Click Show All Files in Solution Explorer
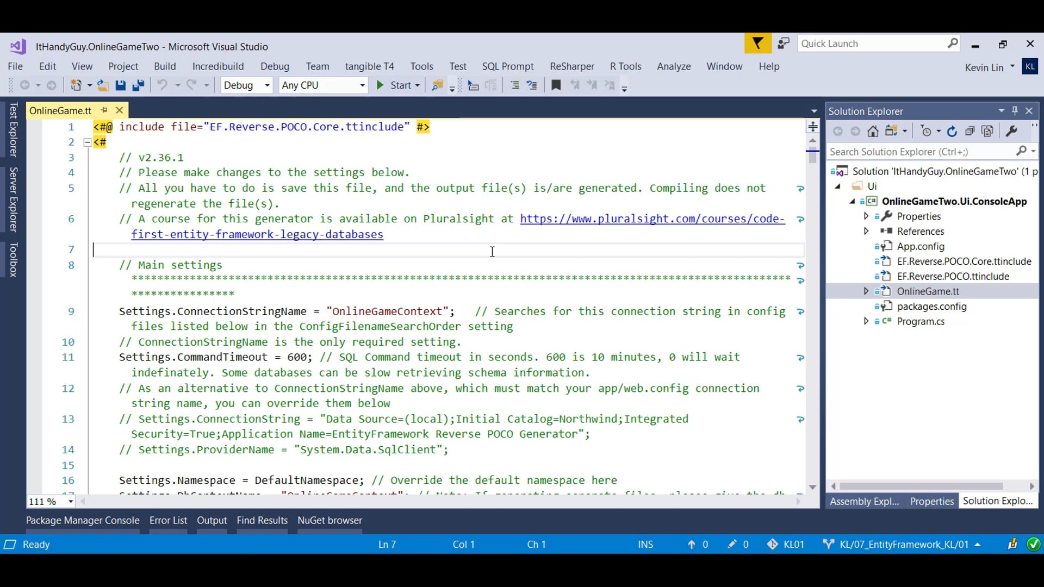Image resolution: width=1044 pixels, height=587 pixels. [987, 131]
